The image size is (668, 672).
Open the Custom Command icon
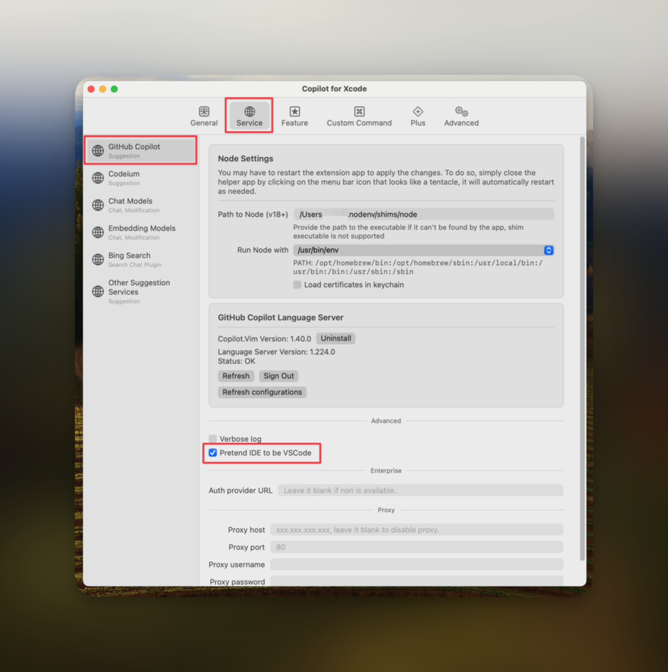[359, 111]
